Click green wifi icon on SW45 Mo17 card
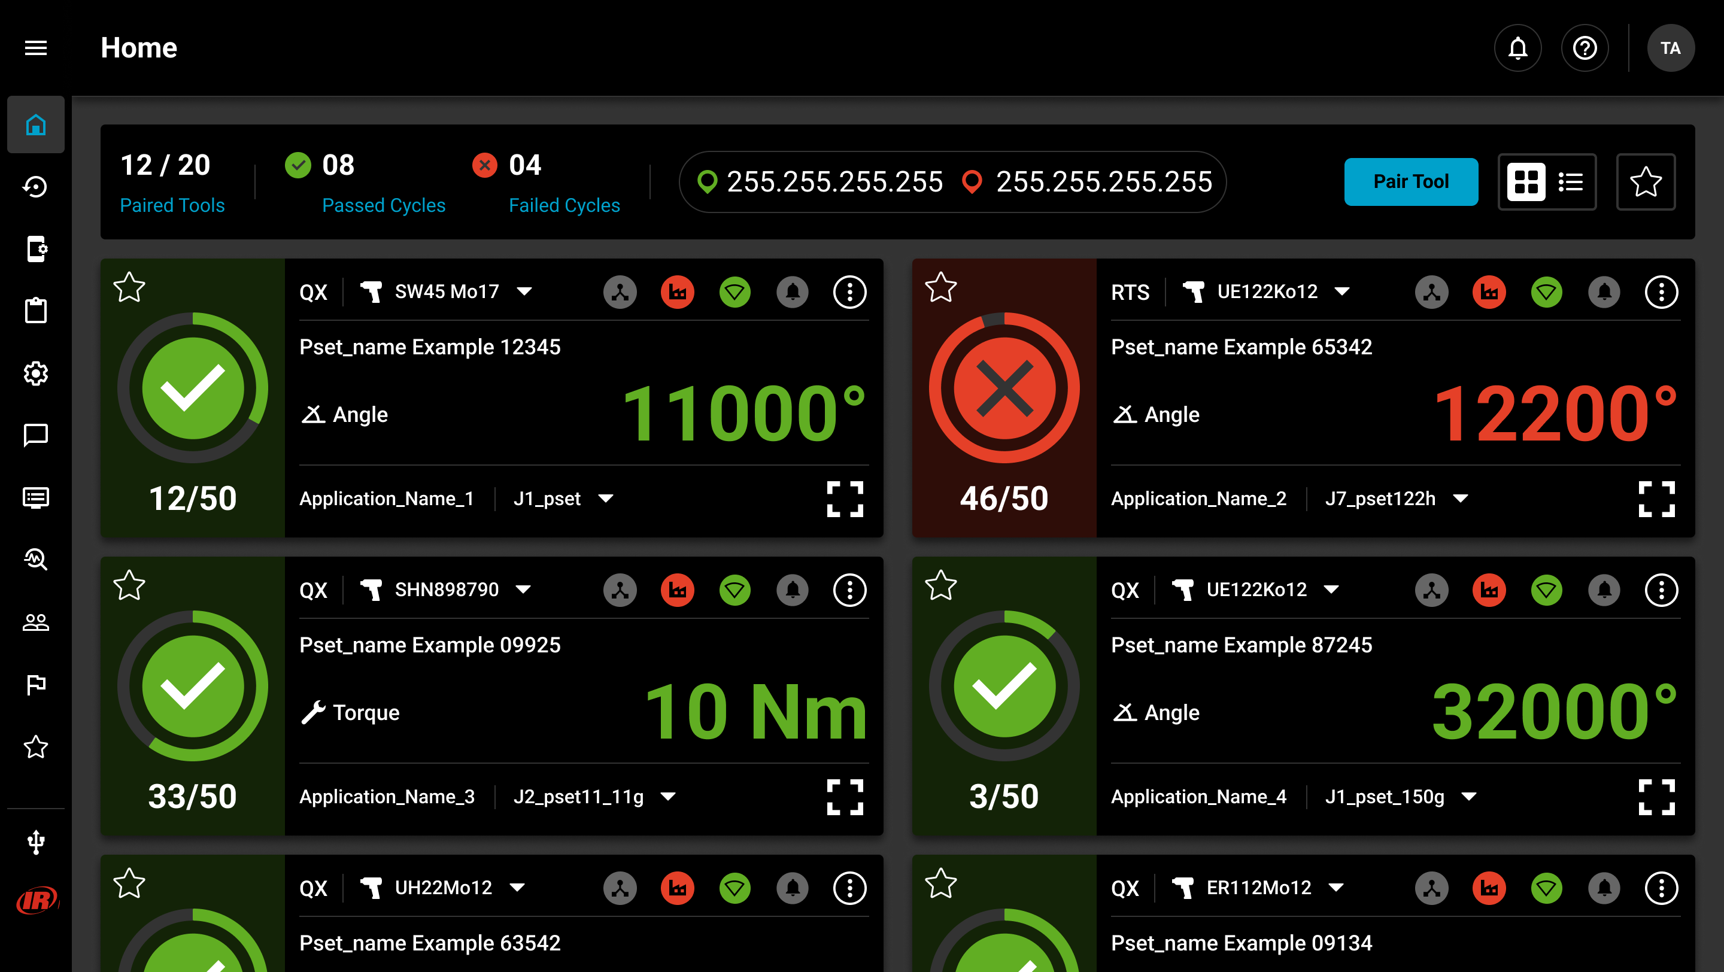The width and height of the screenshot is (1724, 972). click(x=735, y=292)
